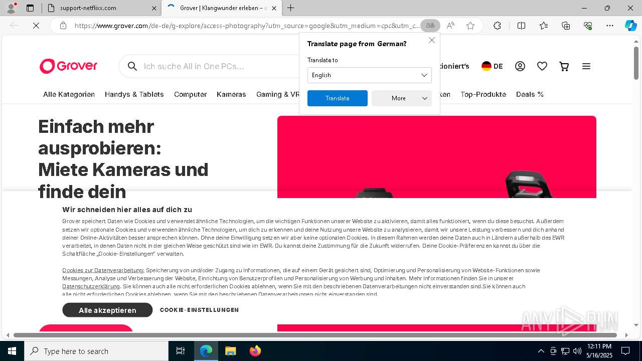The height and width of the screenshot is (361, 642).
Task: Open Collections panel
Action: [566, 26]
